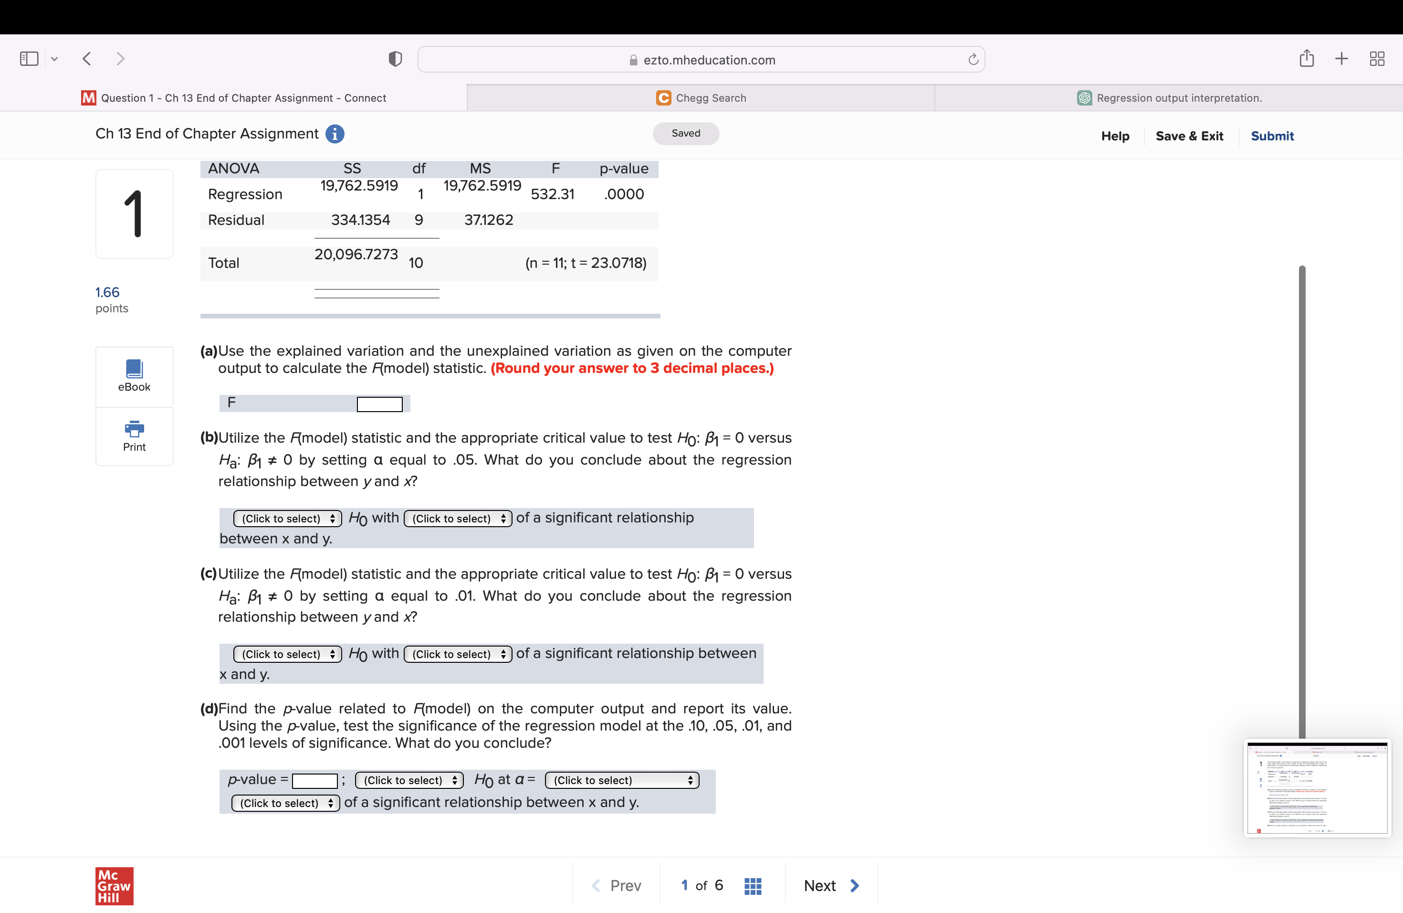
Task: Click the Submit link
Action: [1272, 136]
